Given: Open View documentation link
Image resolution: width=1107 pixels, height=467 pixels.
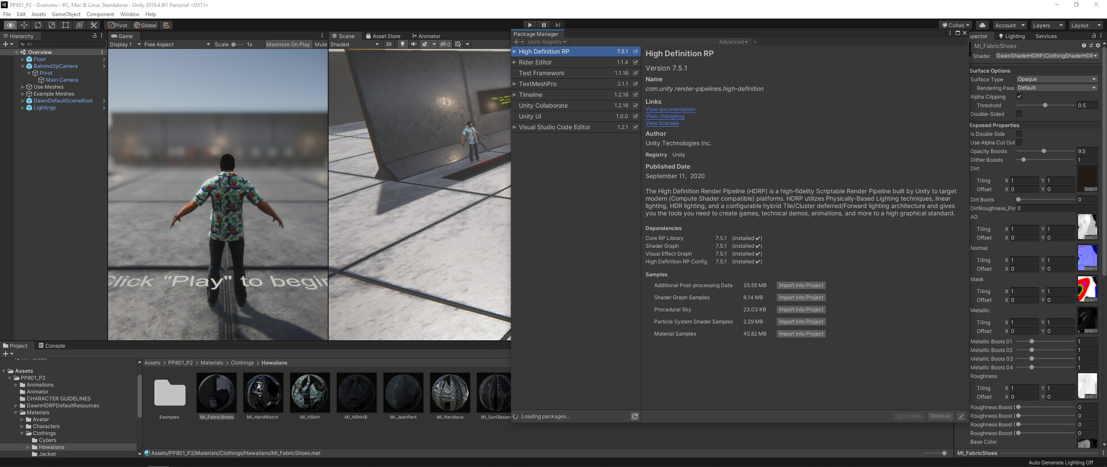Looking at the screenshot, I should 670,110.
